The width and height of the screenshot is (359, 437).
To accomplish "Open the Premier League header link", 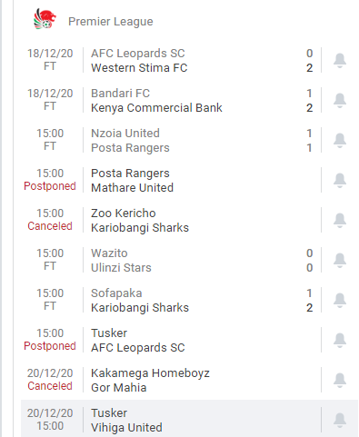I will pos(111,22).
